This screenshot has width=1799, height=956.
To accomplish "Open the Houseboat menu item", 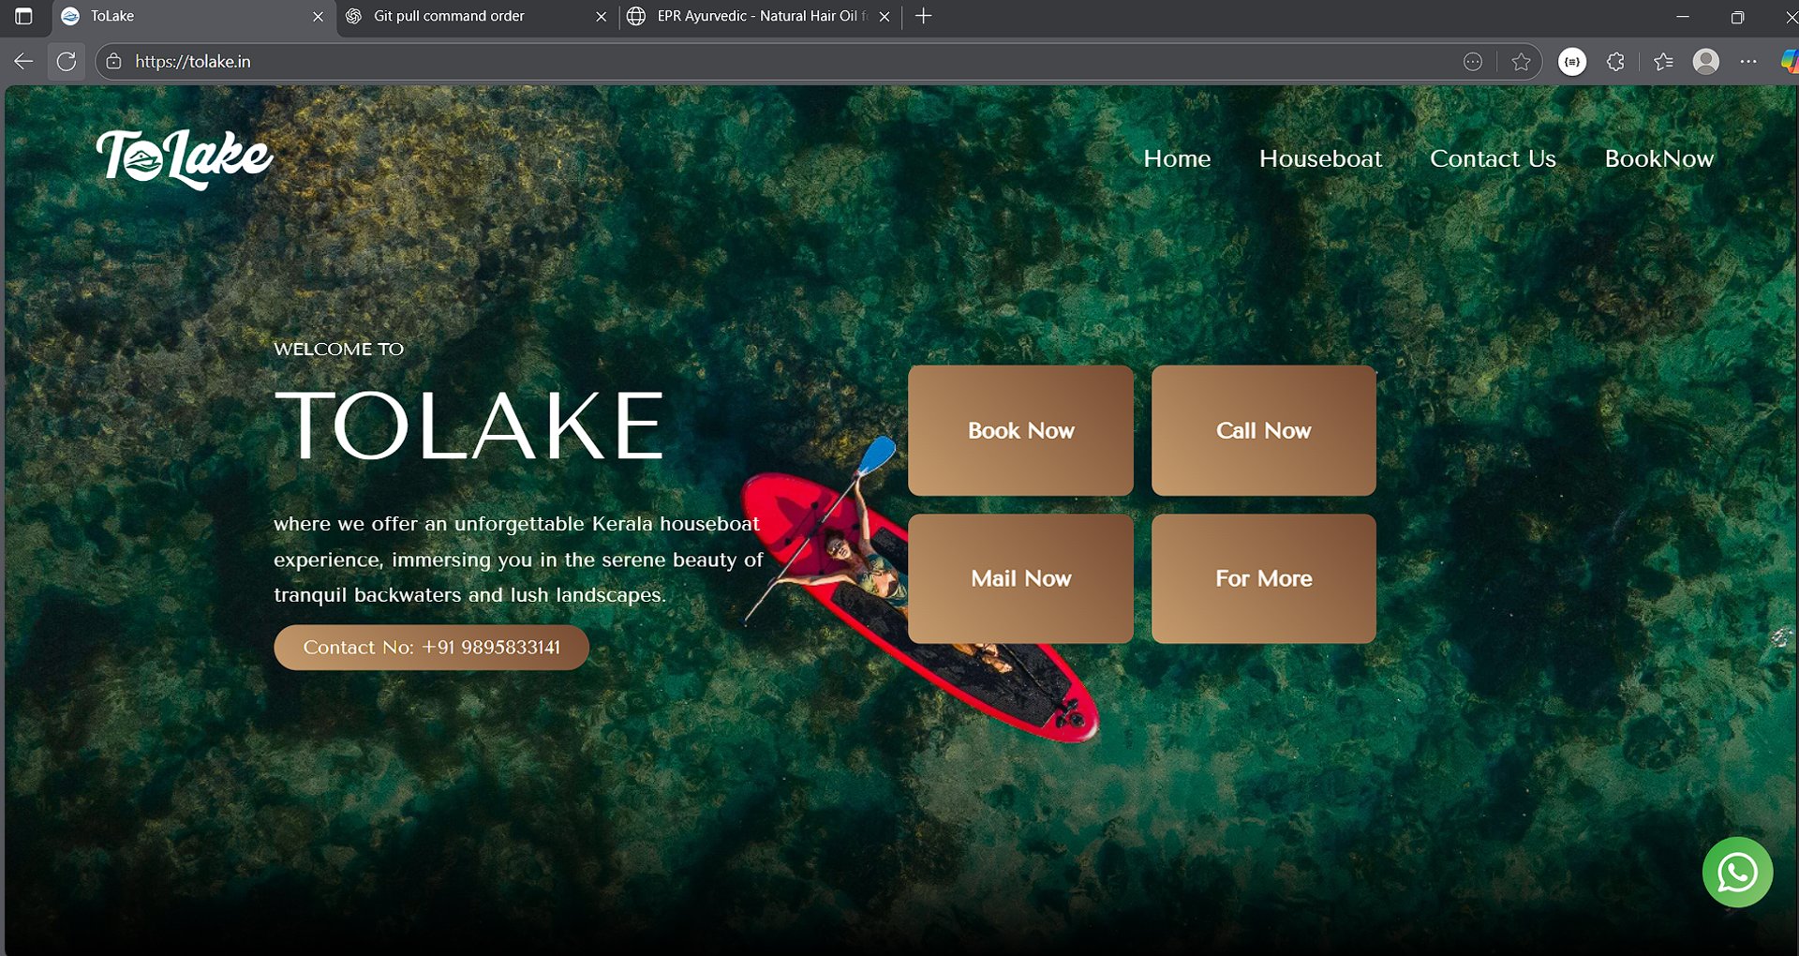I will [1320, 158].
